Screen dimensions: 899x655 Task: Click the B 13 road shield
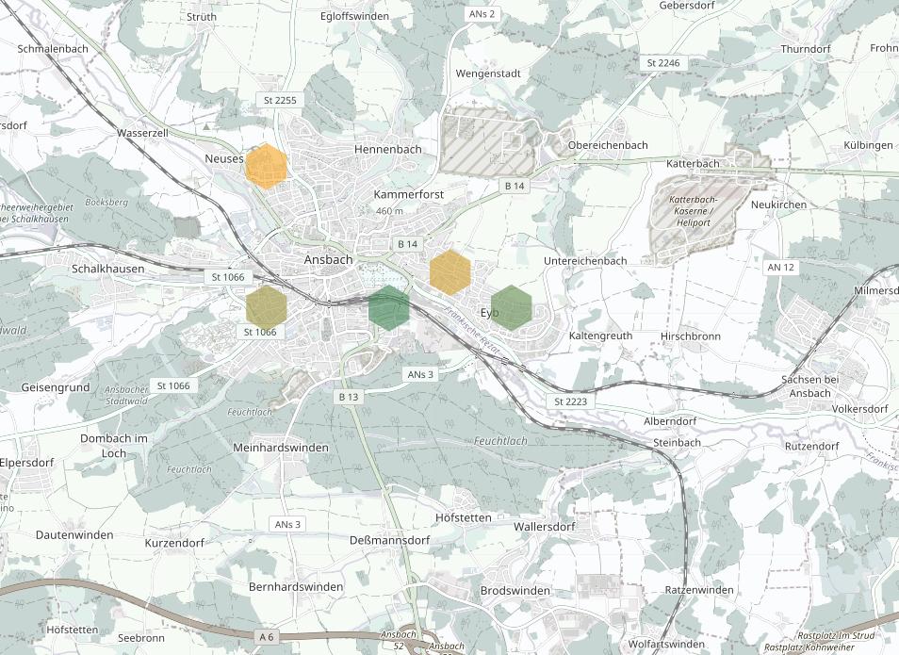click(x=349, y=397)
